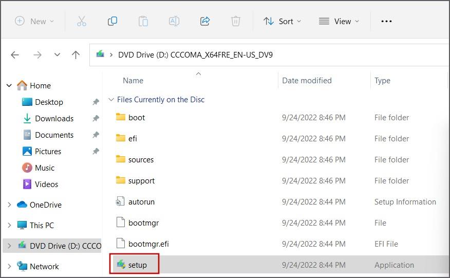Click the Rename icon in toolbar

174,21
